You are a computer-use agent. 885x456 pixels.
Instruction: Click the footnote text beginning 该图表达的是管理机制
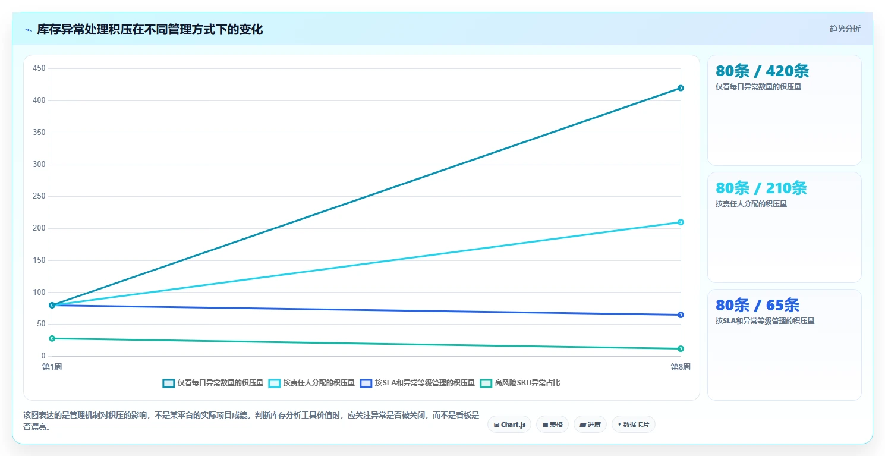pos(251,421)
